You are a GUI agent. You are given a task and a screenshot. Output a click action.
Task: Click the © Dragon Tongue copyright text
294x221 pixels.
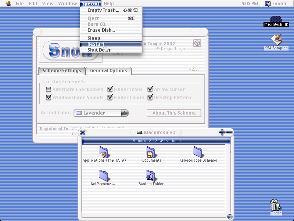point(171,49)
